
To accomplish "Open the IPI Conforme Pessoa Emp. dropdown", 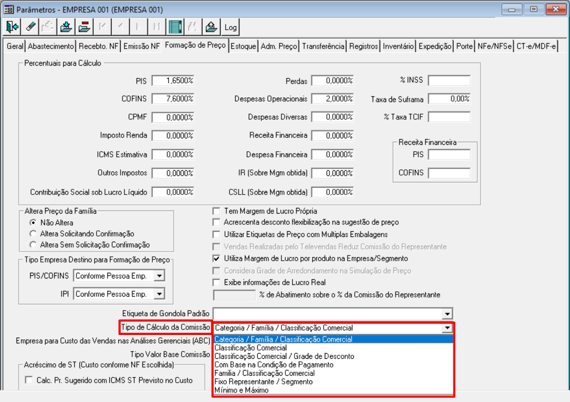I will pyautogui.click(x=160, y=294).
